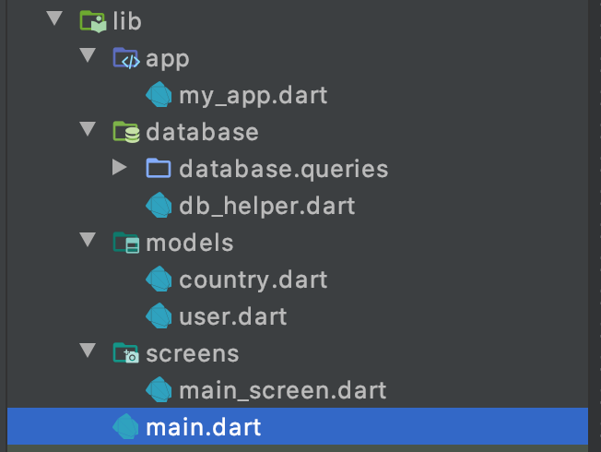The image size is (601, 452).
Task: Select the db_helper.dart file name
Action: (x=267, y=206)
